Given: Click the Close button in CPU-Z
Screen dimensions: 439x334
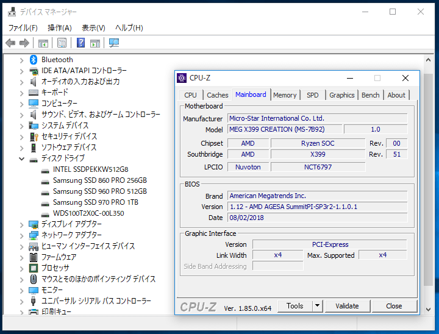Looking at the screenshot, I should point(394,306).
